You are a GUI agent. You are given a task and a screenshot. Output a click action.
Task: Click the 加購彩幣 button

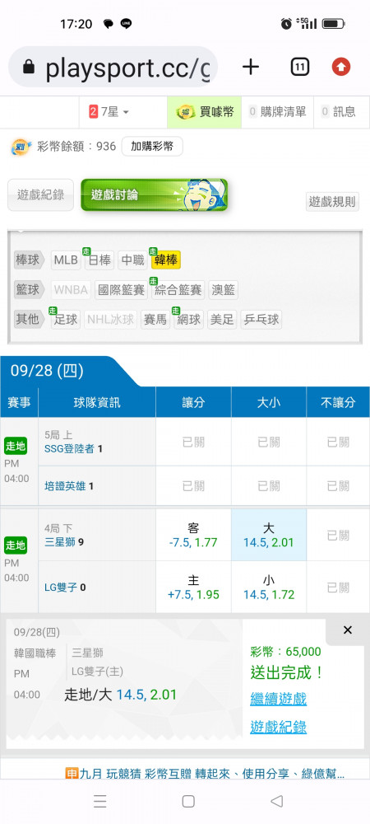[x=152, y=147]
